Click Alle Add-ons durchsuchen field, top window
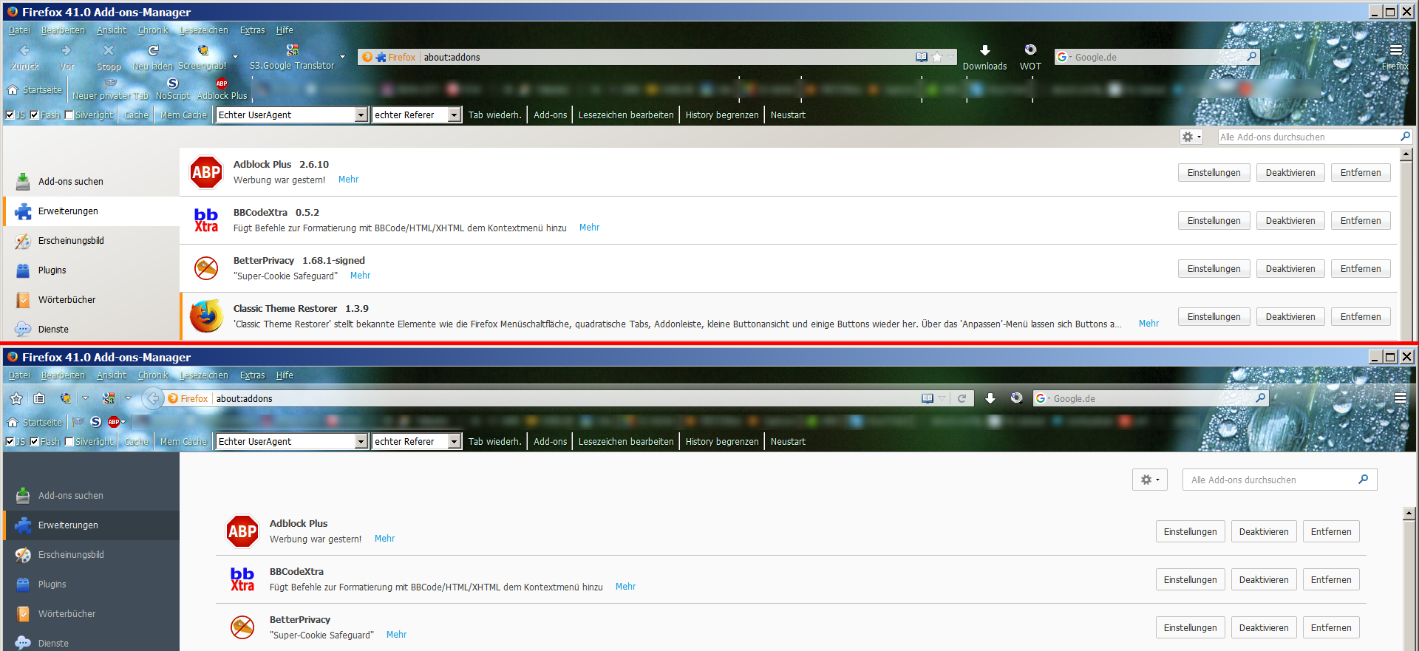This screenshot has height=651, width=1419. [x=1315, y=137]
